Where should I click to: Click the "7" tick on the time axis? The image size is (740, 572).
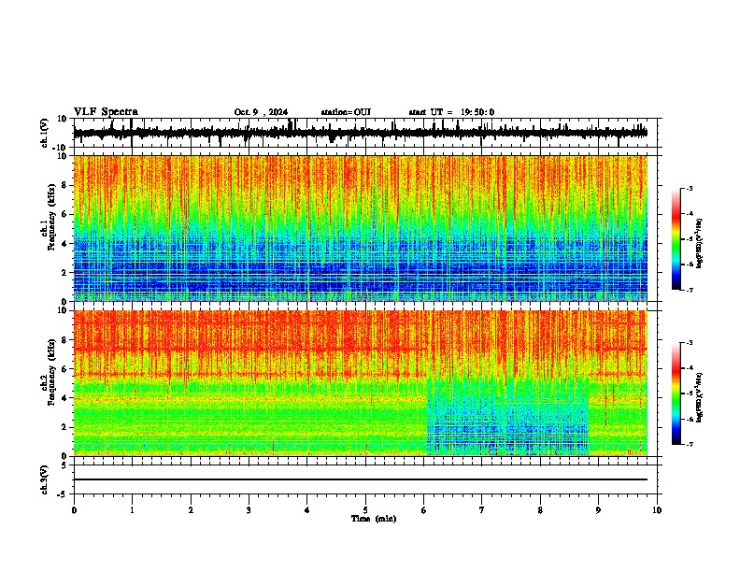click(482, 510)
